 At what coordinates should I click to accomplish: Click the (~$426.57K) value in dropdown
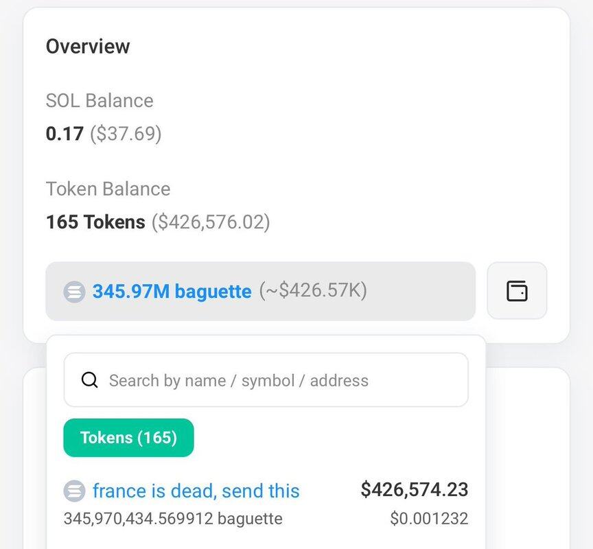pyautogui.click(x=313, y=290)
